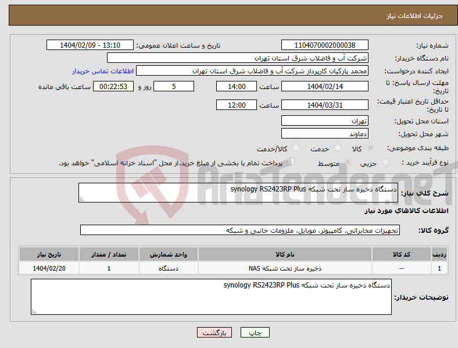Click the چاپ print button

pyautogui.click(x=255, y=332)
